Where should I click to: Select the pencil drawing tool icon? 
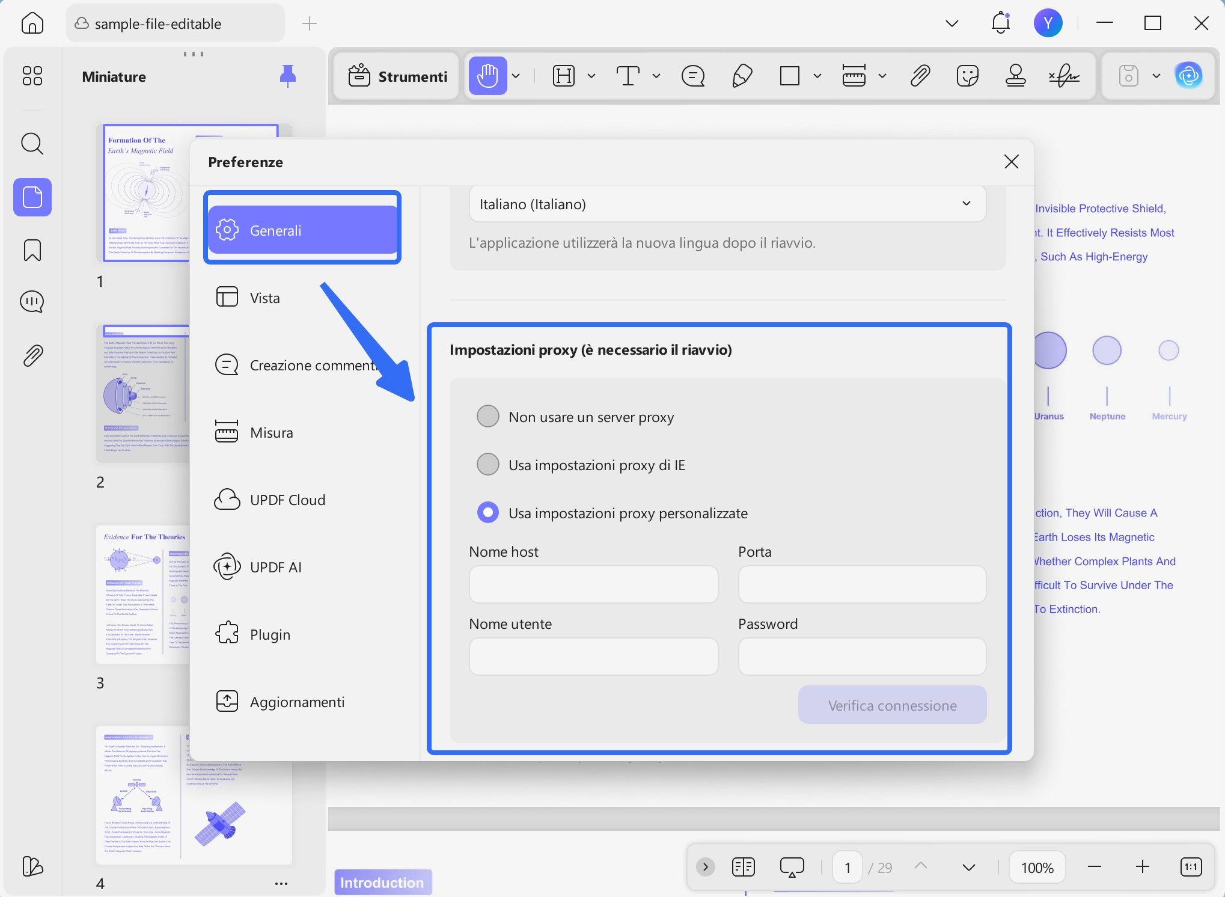(742, 76)
